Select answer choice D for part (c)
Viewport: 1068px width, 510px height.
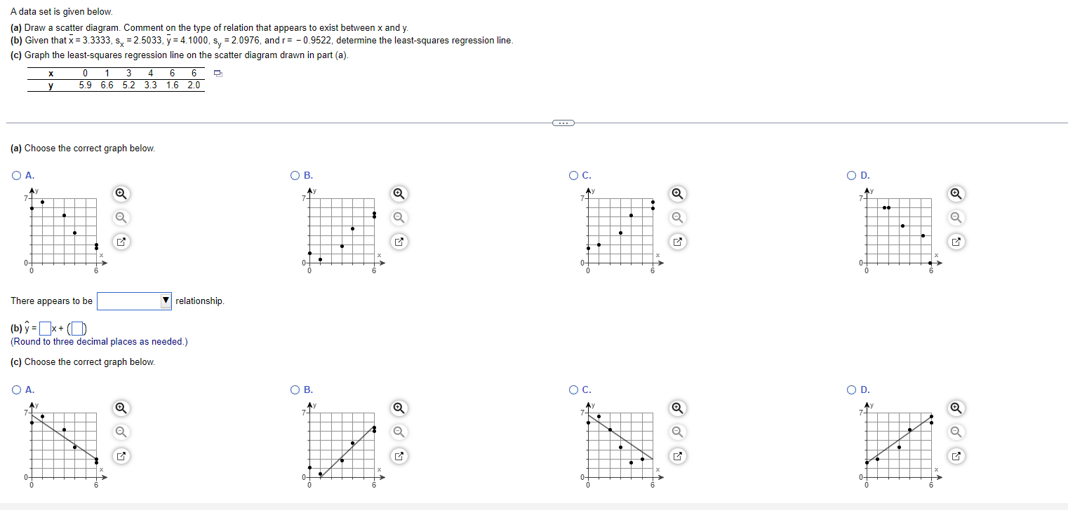[x=851, y=390]
